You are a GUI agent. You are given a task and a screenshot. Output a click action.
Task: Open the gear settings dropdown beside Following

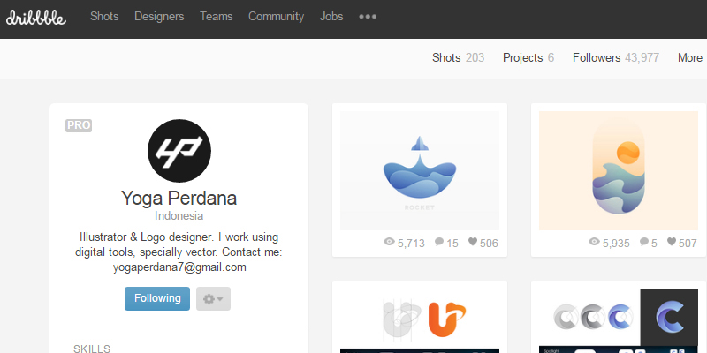click(x=213, y=298)
